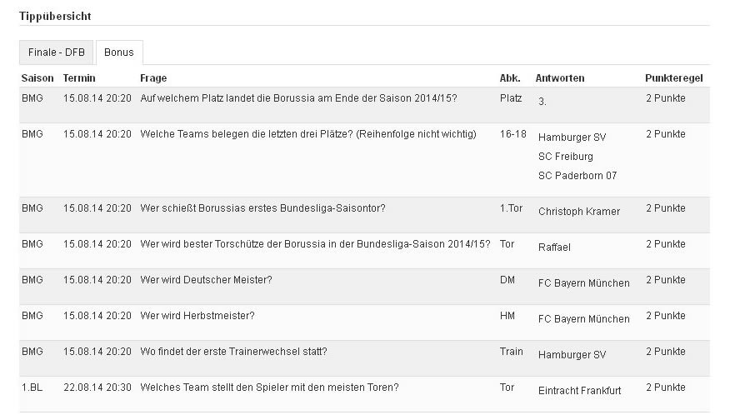This screenshot has width=750, height=420.
Task: Click the Antworten column header
Action: tap(560, 78)
